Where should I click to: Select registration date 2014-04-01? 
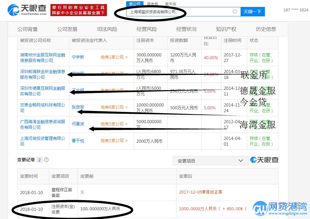click(x=232, y=141)
